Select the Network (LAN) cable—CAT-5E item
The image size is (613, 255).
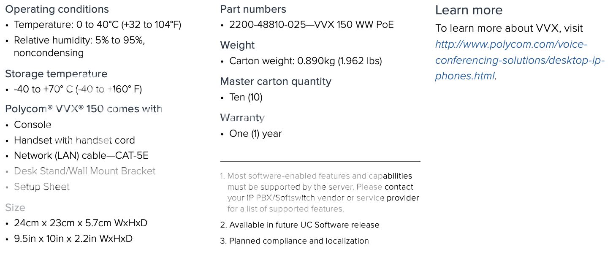coord(81,155)
